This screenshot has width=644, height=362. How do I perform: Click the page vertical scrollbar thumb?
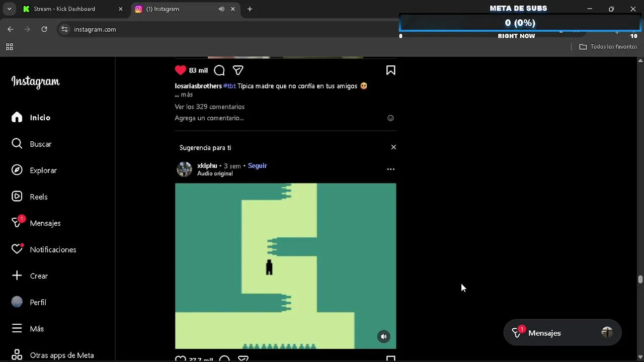(x=640, y=280)
